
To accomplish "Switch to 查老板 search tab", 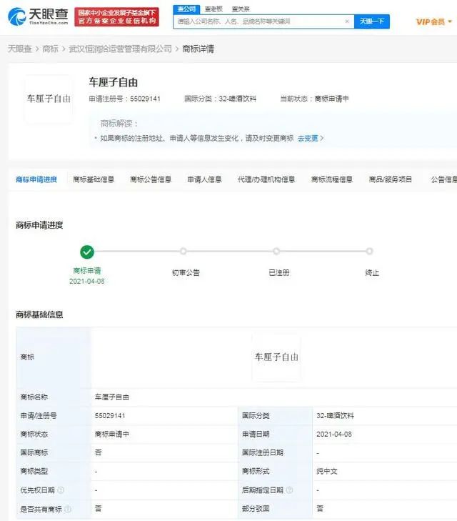I will coord(214,9).
